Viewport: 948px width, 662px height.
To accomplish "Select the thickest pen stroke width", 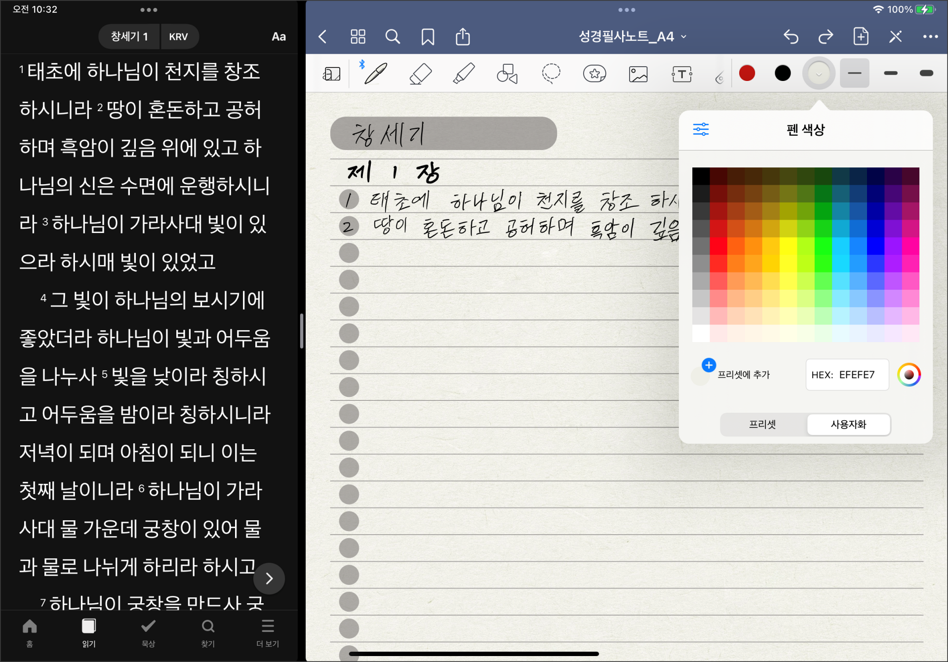I will 926,73.
